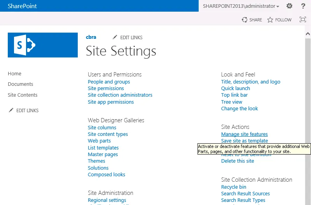Screen dimensions: 311x205
Task: Open Themes gallery
Action: [x=96, y=161]
